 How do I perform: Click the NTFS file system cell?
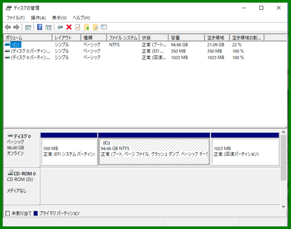(x=114, y=45)
